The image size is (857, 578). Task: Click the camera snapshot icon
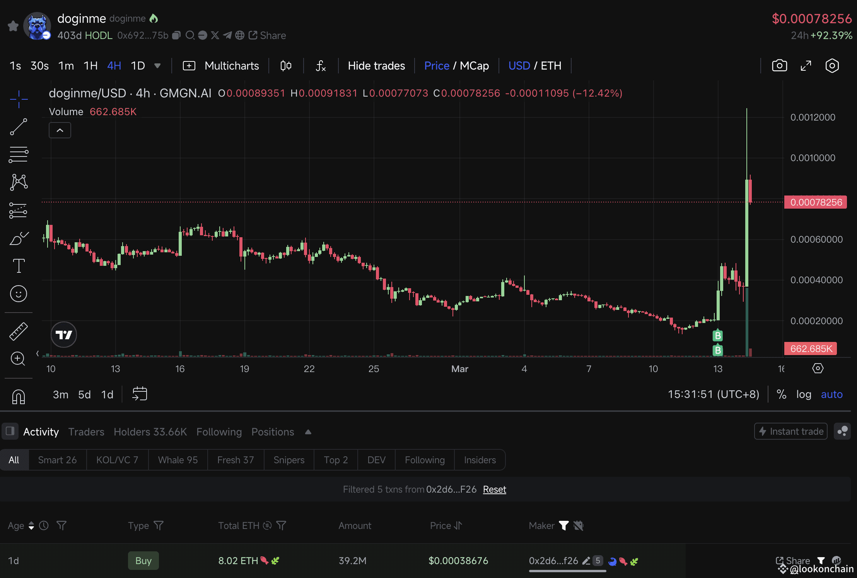click(x=779, y=66)
